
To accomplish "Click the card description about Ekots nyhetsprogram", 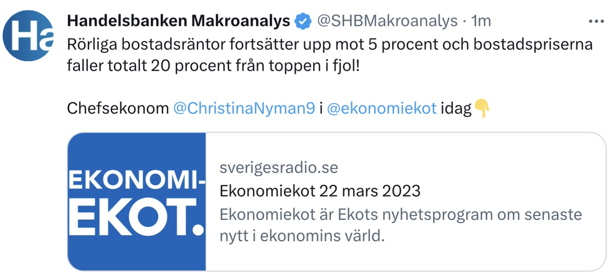I will [401, 226].
